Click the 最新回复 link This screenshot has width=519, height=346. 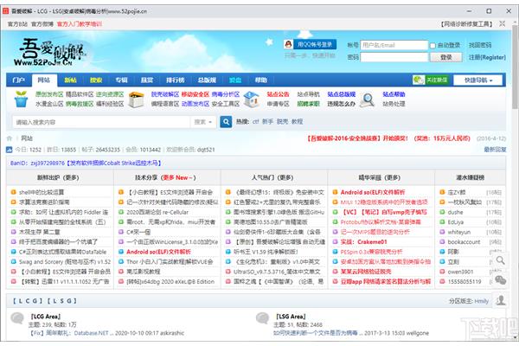tap(495, 150)
